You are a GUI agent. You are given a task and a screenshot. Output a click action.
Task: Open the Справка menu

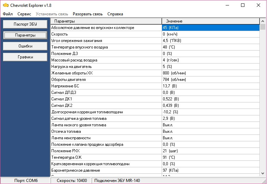115,14
